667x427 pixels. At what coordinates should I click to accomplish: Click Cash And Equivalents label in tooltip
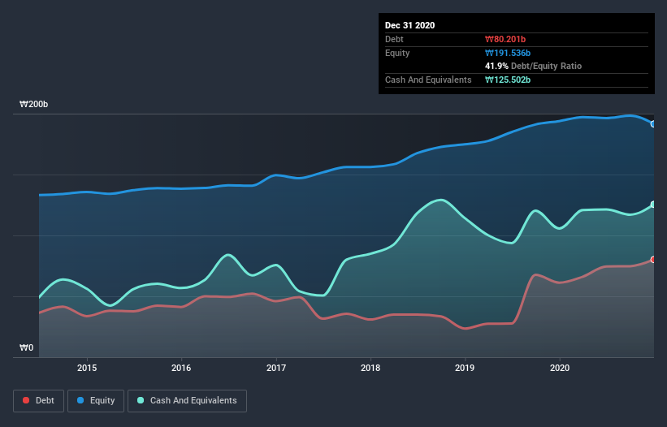(x=428, y=80)
